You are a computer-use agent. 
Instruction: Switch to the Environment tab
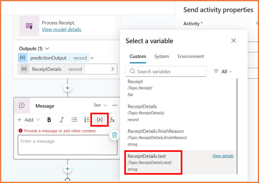[x=191, y=56]
